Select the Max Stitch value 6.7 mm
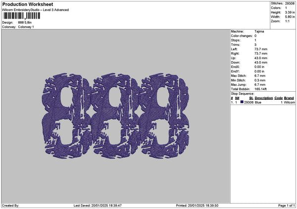This screenshot has width=297, height=209. 260,75
